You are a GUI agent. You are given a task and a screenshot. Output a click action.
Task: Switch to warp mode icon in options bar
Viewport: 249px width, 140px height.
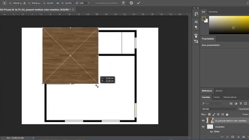click(x=123, y=3)
